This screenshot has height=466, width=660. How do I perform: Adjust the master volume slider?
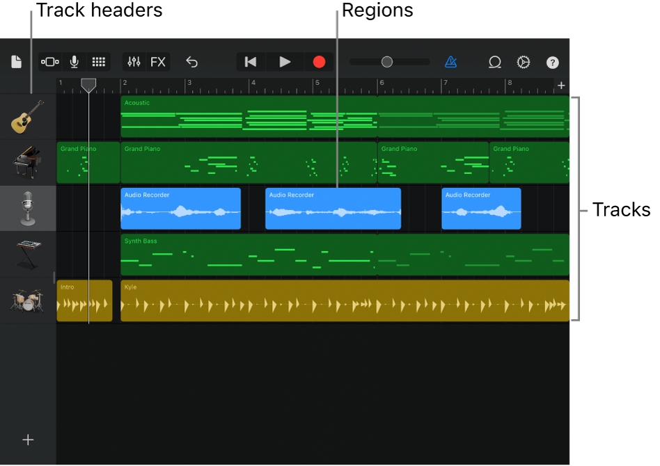388,61
